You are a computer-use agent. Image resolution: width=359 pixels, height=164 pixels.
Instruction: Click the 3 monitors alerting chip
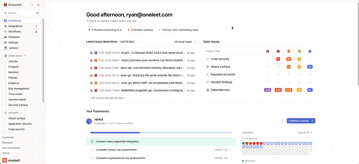click(140, 30)
